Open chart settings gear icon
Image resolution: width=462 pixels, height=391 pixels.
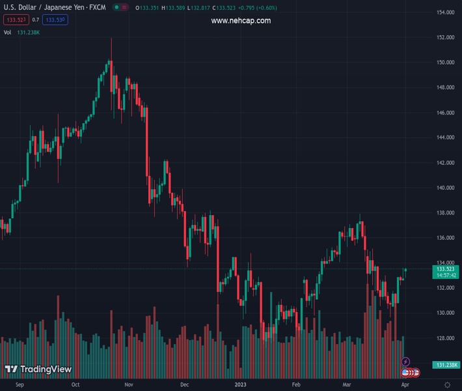[447, 384]
